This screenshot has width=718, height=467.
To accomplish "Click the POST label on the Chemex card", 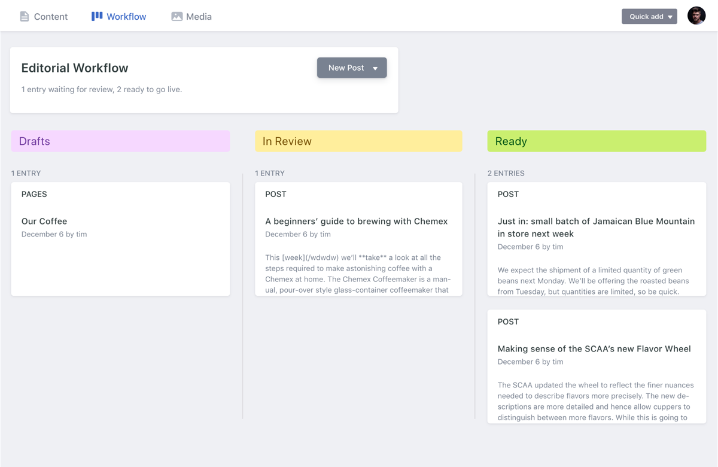I will (276, 194).
